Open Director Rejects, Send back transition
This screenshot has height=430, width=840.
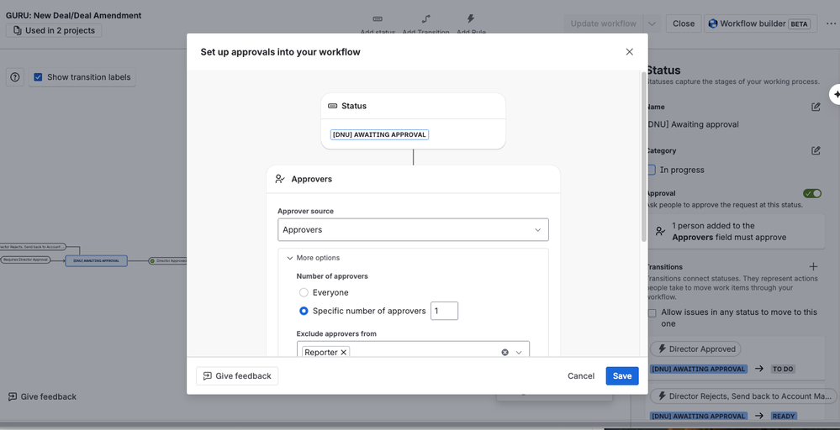pos(742,396)
